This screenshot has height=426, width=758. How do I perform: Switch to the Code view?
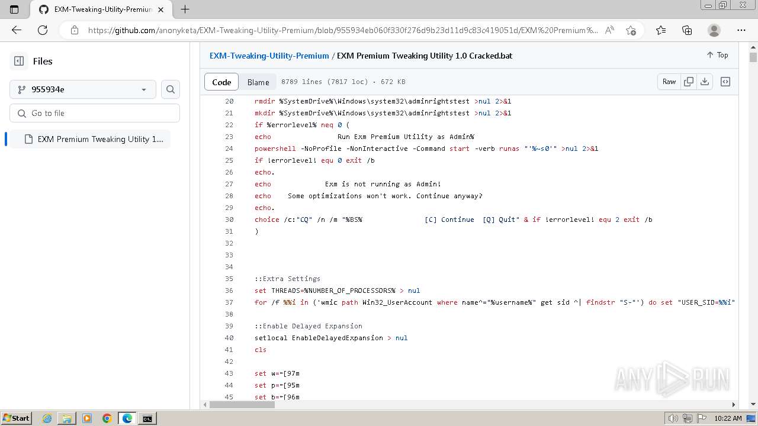click(221, 82)
